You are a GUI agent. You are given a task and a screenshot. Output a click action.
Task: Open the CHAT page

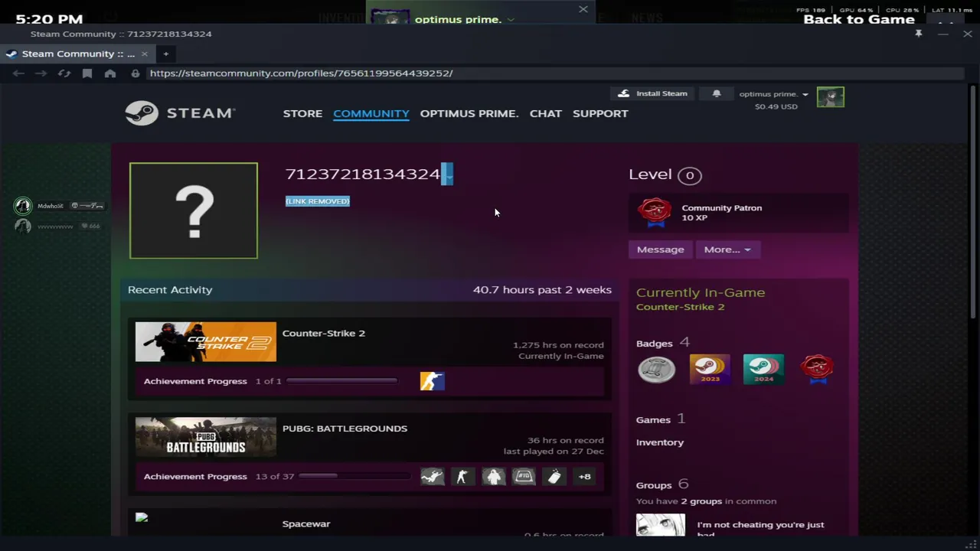click(546, 113)
